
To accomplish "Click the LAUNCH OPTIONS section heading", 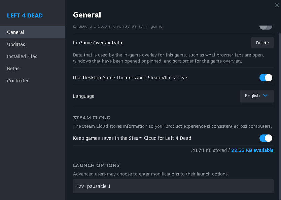I will (96, 165).
